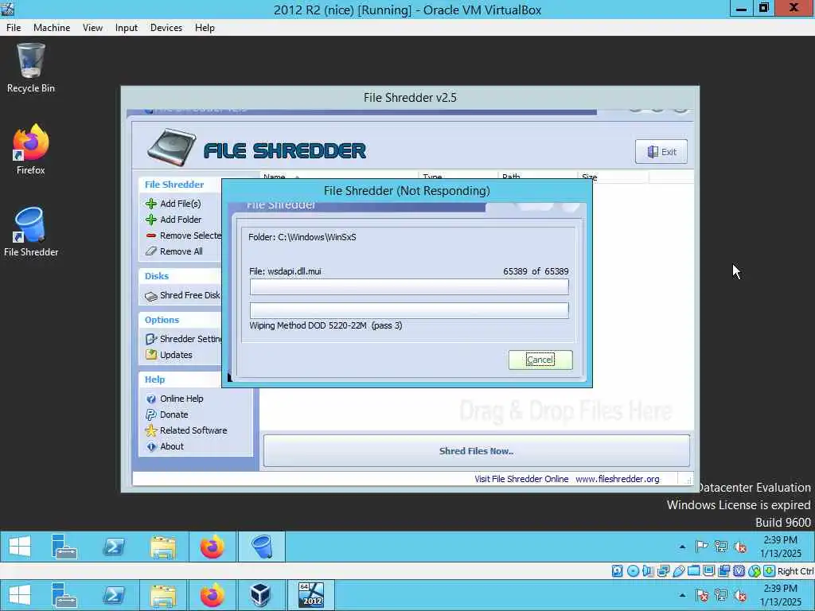Click the guest VM clock showing 2:39 PM
Screen dimensions: 815x611
[780, 547]
